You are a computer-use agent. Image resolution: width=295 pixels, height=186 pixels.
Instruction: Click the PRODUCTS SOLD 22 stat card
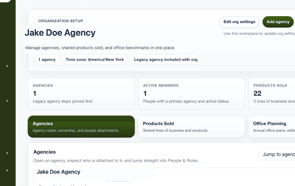pos(271,93)
